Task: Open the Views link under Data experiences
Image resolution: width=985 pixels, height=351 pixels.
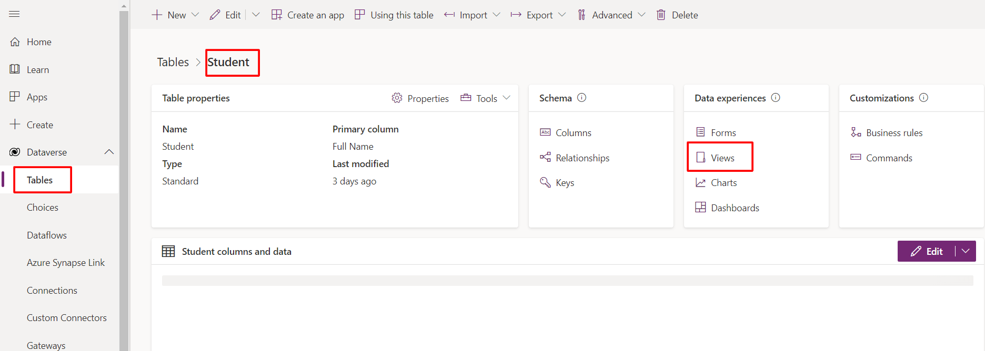Action: tap(722, 158)
